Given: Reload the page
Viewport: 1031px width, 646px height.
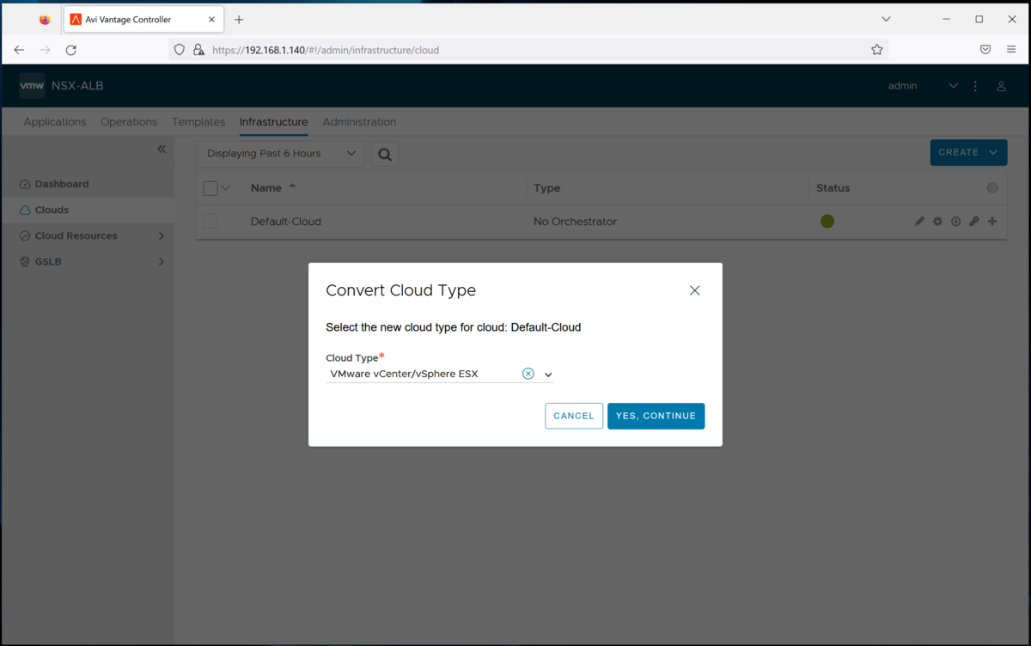Looking at the screenshot, I should 71,50.
